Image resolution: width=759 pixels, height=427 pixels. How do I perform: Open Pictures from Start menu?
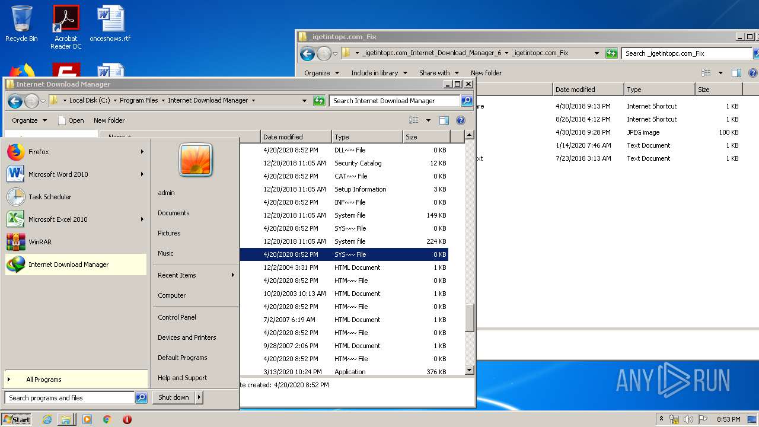click(169, 233)
